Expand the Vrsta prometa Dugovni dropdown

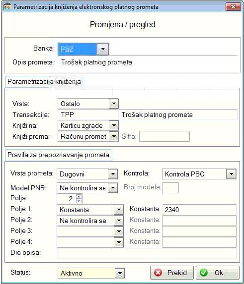click(113, 174)
